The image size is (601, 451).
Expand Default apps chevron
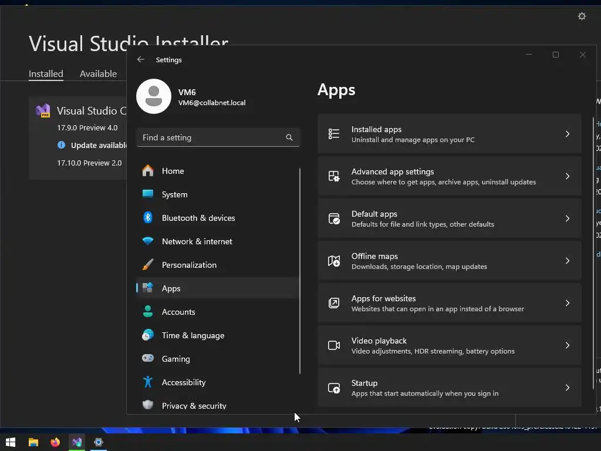[568, 218]
